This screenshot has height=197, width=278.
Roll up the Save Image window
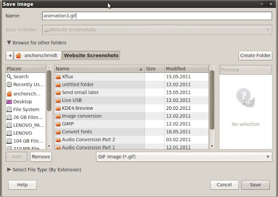(261, 4)
